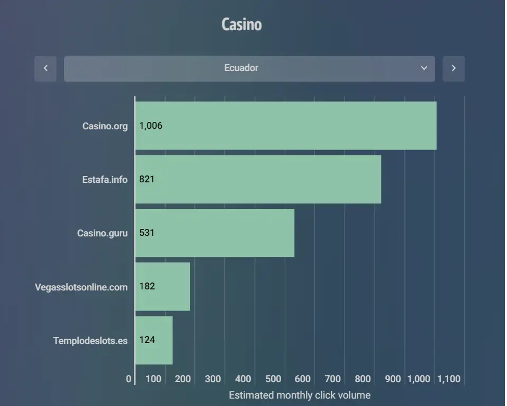Click the next country right arrow

(x=454, y=68)
